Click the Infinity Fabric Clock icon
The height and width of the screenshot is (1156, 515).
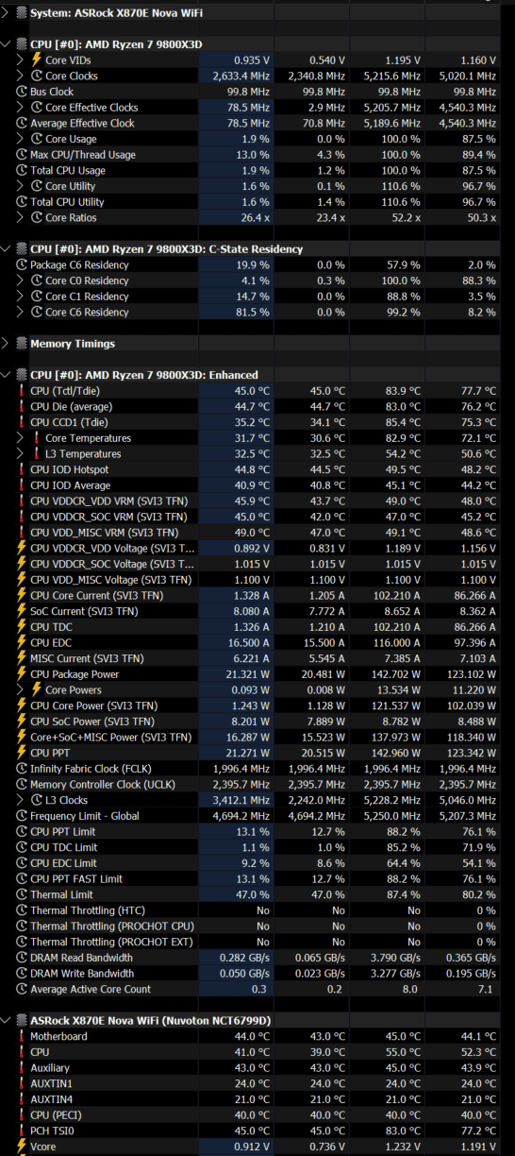point(22,768)
